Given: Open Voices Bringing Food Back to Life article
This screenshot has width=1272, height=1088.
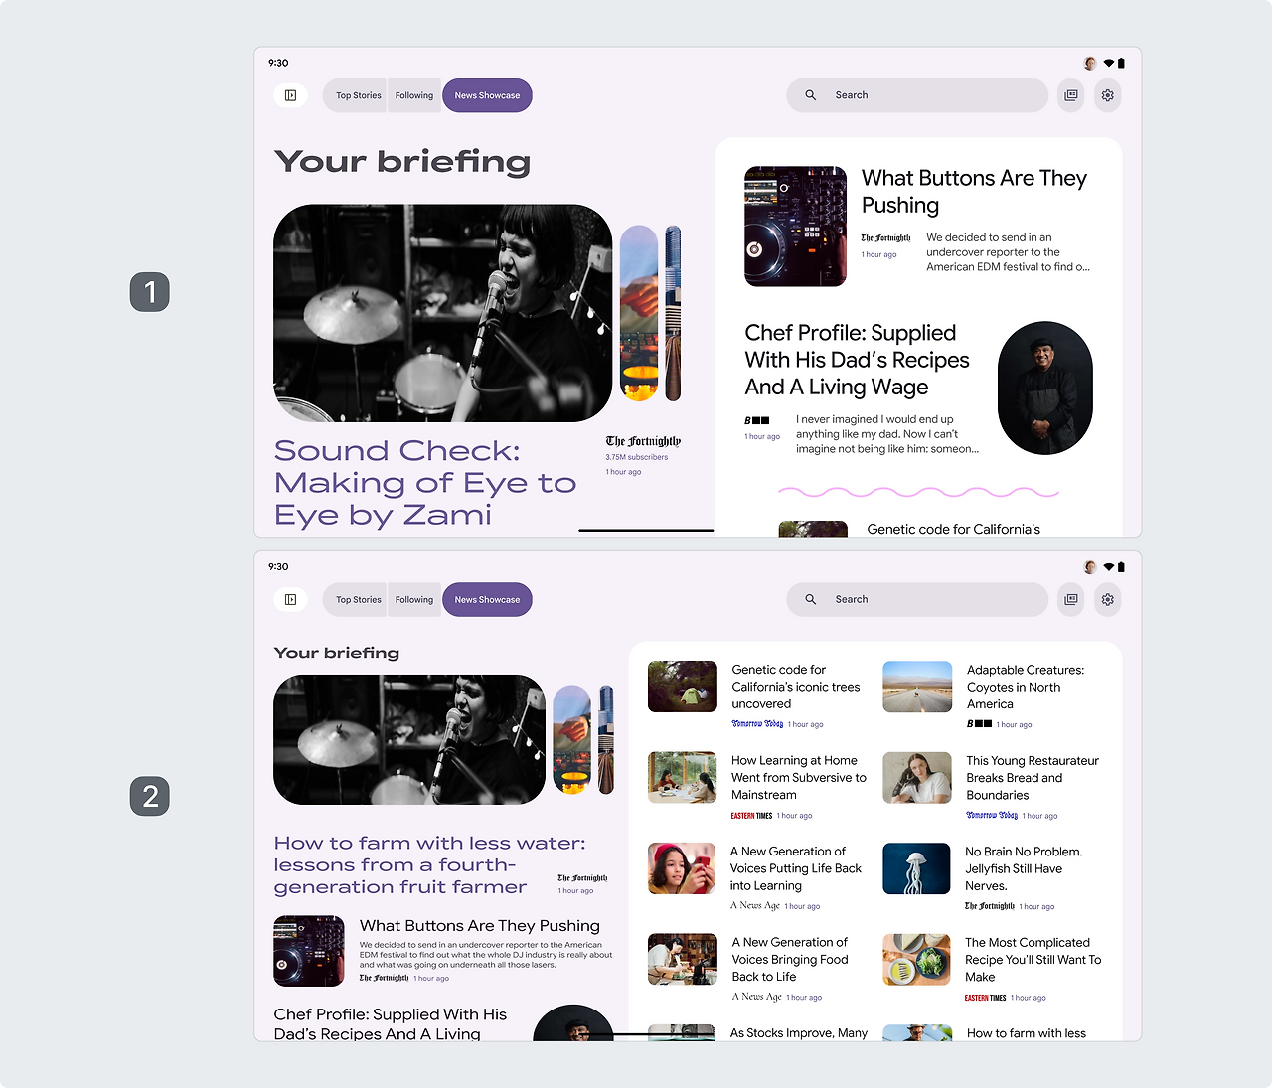Looking at the screenshot, I should 790,959.
